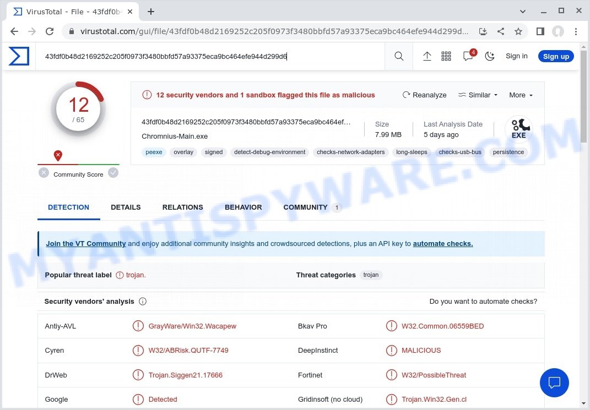This screenshot has height=410, width=590.
Task: Click the upload file icon
Action: 427,56
